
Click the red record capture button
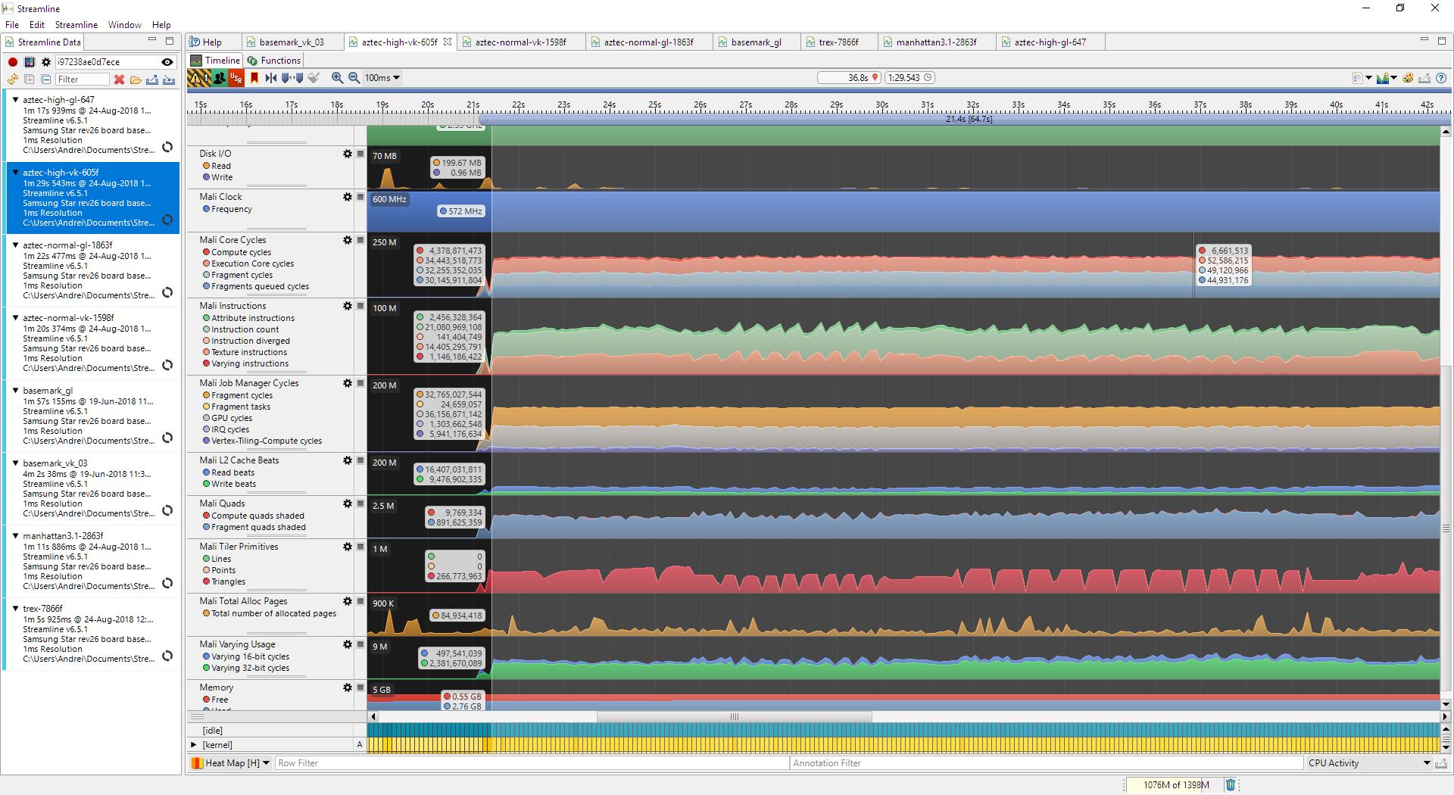click(13, 62)
